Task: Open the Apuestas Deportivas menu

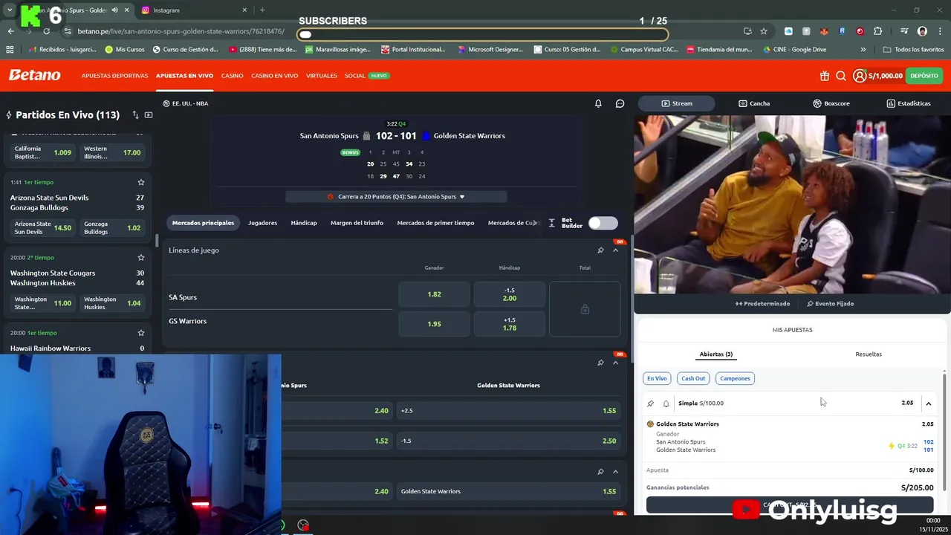Action: [115, 76]
